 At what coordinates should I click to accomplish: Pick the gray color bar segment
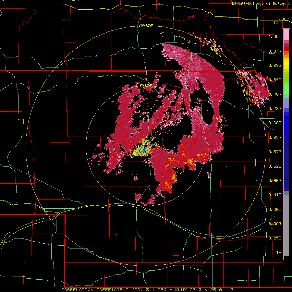[x=286, y=227]
